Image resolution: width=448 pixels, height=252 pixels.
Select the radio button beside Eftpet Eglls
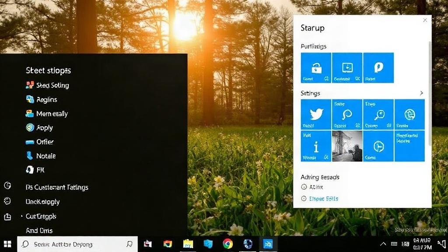click(304, 199)
